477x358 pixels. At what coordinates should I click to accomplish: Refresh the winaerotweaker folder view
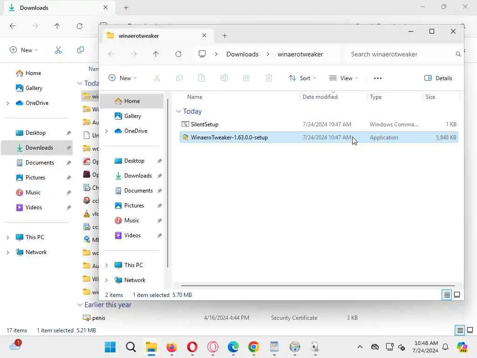click(x=178, y=54)
